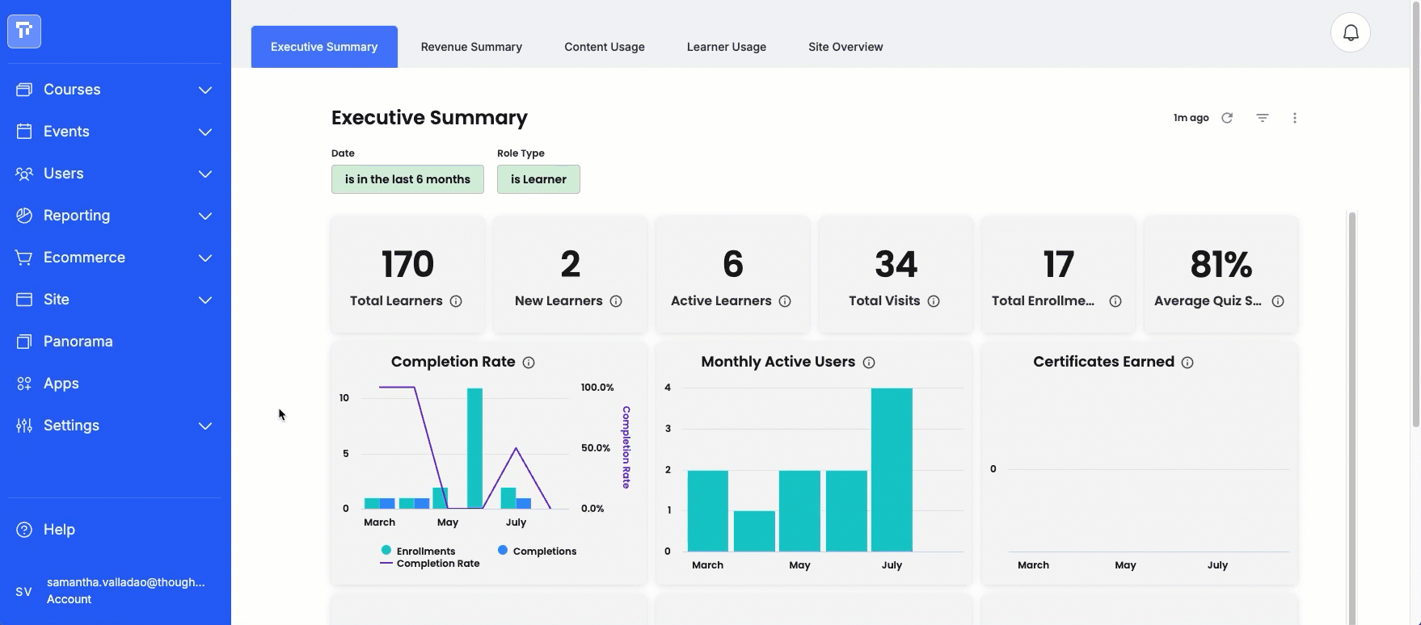This screenshot has height=625, width=1421.
Task: Click the 34 Total Visits value
Action: (896, 264)
